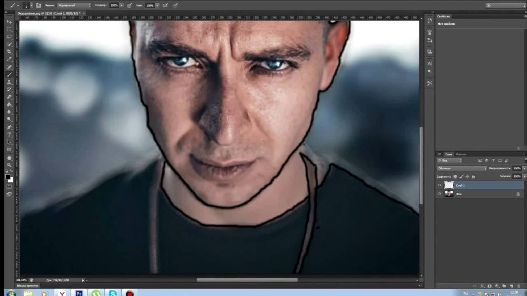The image size is (527, 296).
Task: Toggle pressure for opacity
Action: (129, 5)
